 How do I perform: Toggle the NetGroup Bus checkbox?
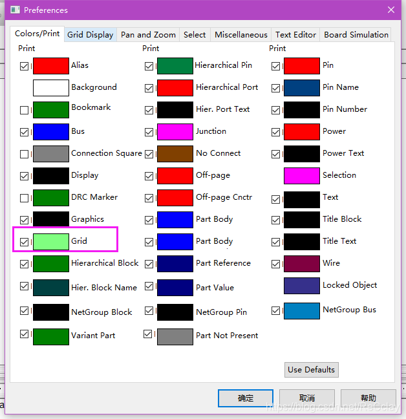pyautogui.click(x=275, y=310)
